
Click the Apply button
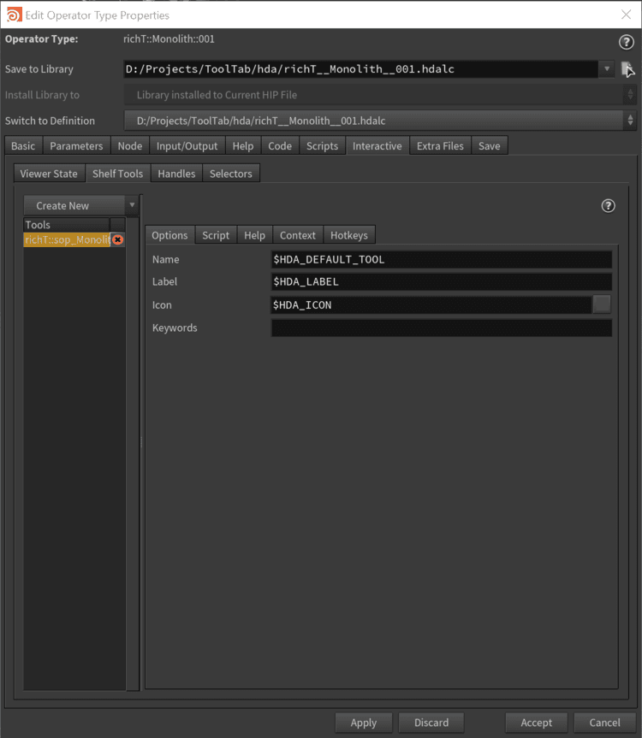point(364,723)
